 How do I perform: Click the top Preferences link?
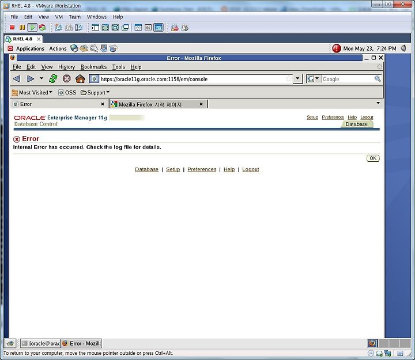tap(333, 117)
